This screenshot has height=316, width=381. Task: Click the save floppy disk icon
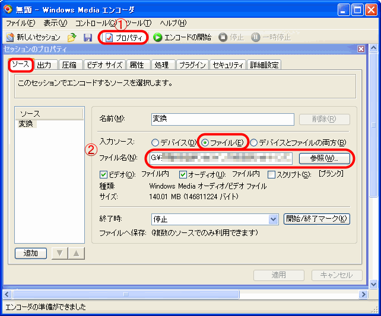pyautogui.click(x=87, y=37)
